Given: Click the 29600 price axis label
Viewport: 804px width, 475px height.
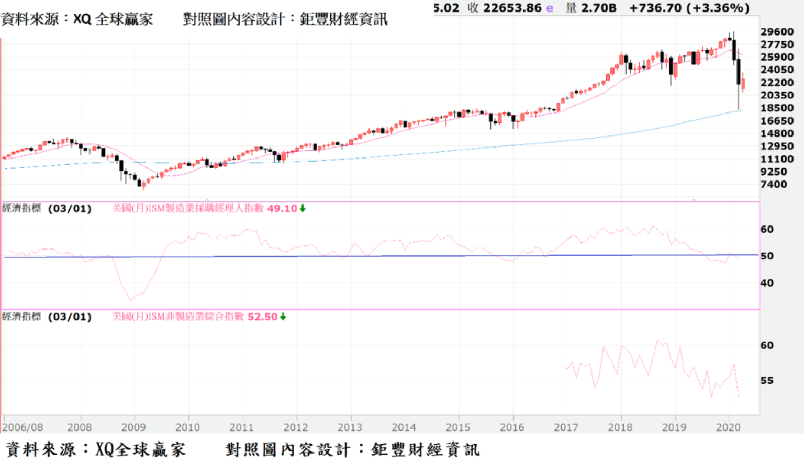Looking at the screenshot, I should 777,32.
